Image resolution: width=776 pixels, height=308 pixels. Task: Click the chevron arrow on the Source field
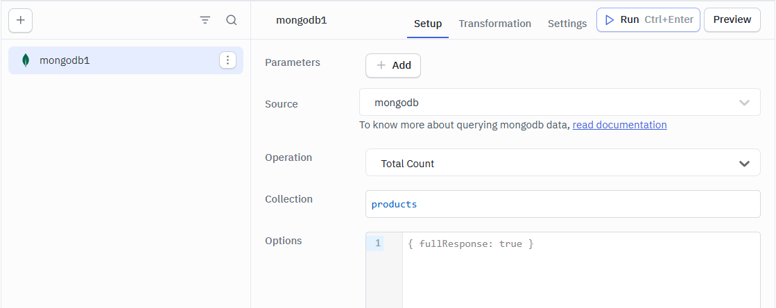[x=744, y=103]
